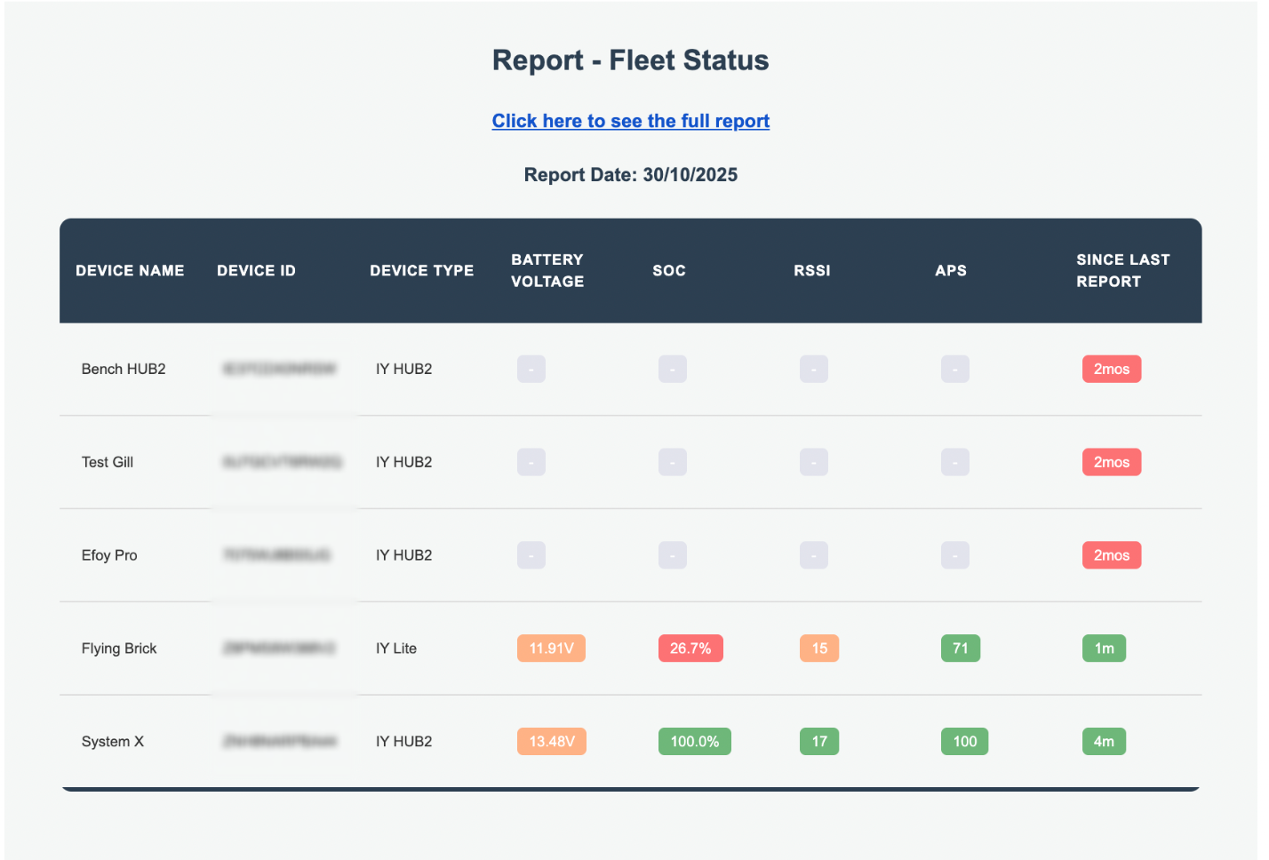Screen dimensions: 1269x860
Task: Click the 1m since last report badge
Action: (1103, 649)
